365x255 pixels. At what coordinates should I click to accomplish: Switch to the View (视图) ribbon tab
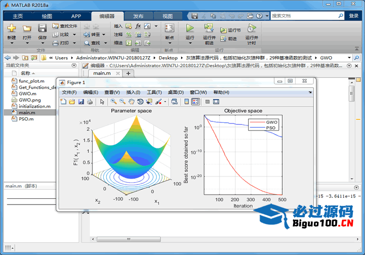tap(167, 16)
